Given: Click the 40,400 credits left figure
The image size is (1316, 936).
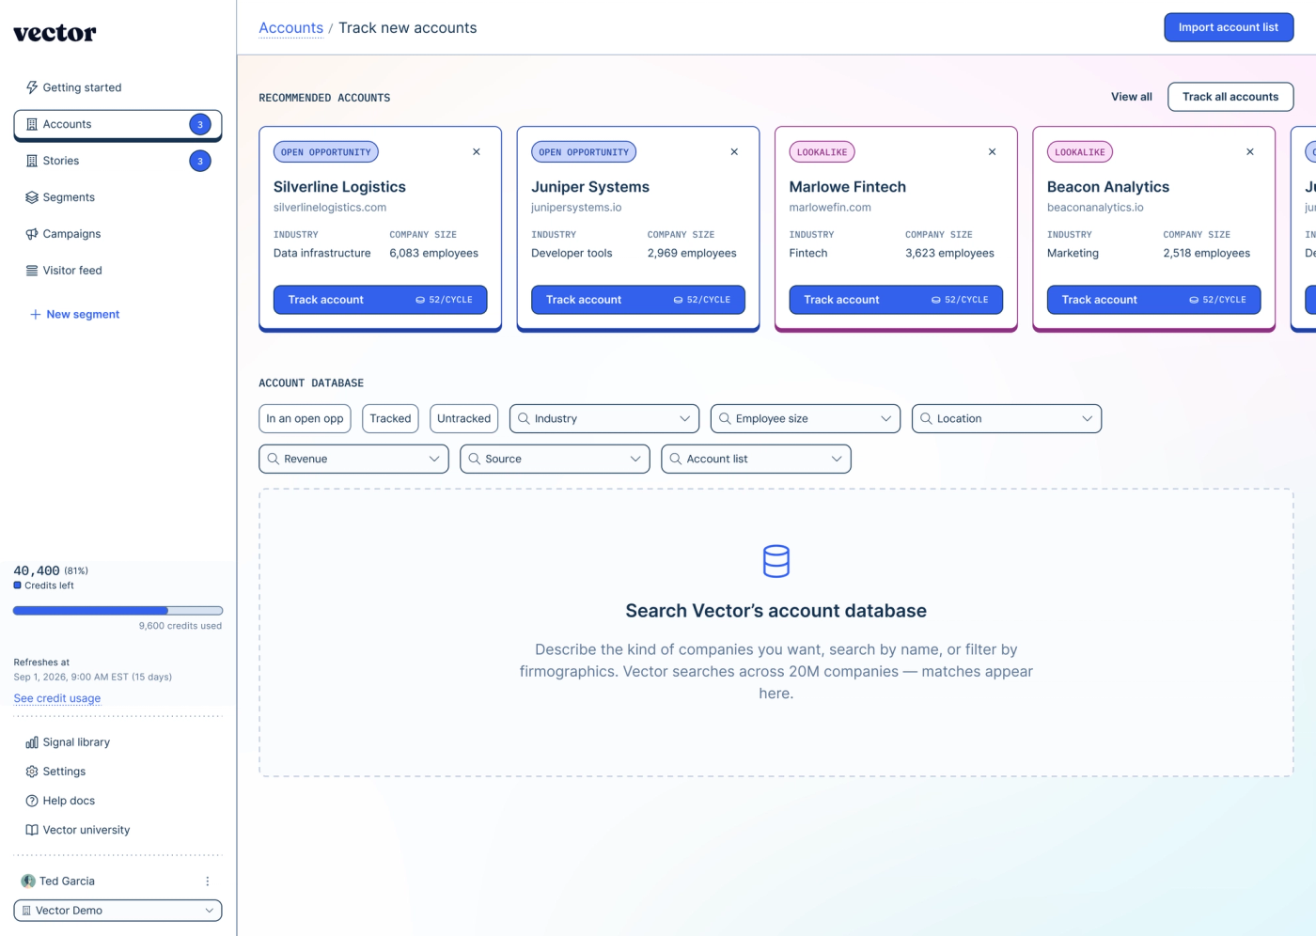Looking at the screenshot, I should (x=37, y=570).
